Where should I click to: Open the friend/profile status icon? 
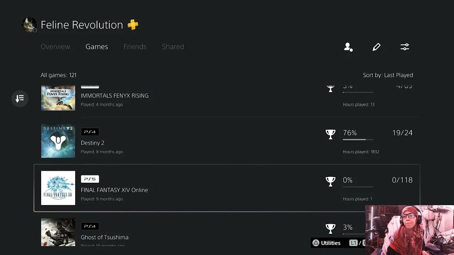tap(348, 47)
